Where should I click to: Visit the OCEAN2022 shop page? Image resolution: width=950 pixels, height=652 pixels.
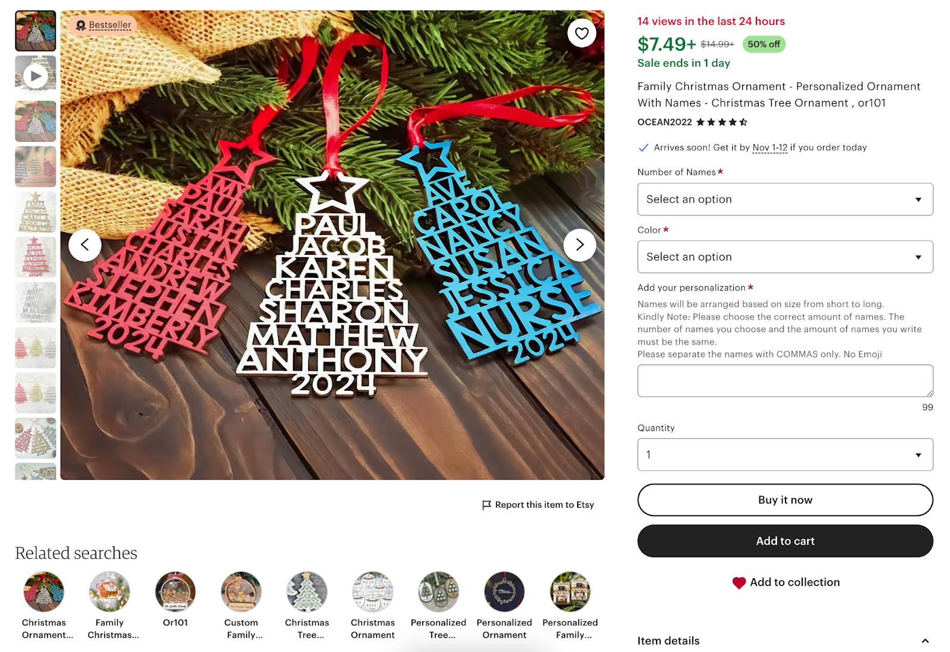tap(664, 122)
